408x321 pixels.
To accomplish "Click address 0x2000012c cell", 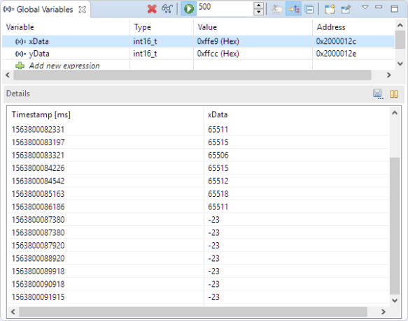I will pos(336,41).
